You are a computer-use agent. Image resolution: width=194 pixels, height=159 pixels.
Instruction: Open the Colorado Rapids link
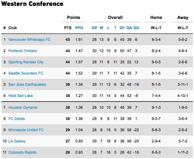[x=22, y=152]
